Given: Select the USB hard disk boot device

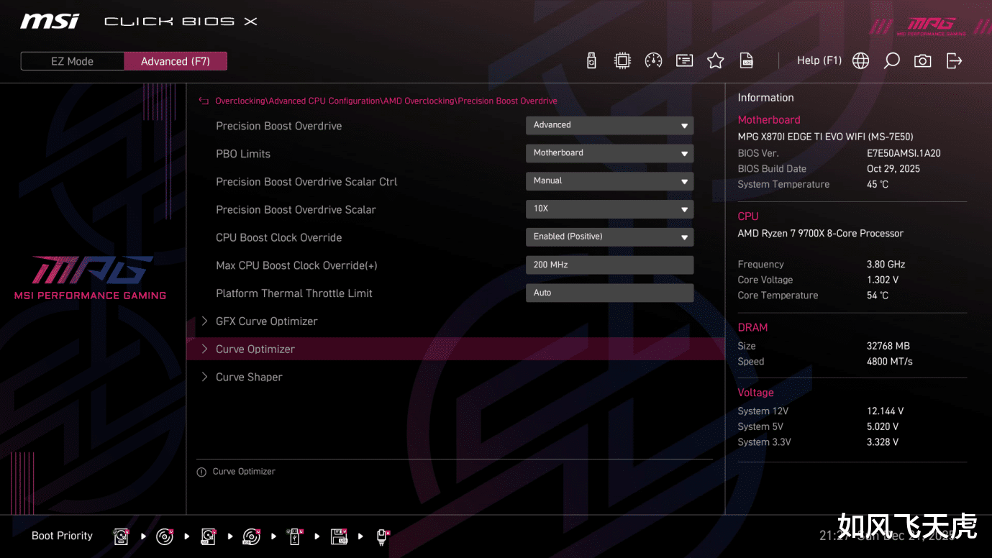Looking at the screenshot, I should point(208,536).
